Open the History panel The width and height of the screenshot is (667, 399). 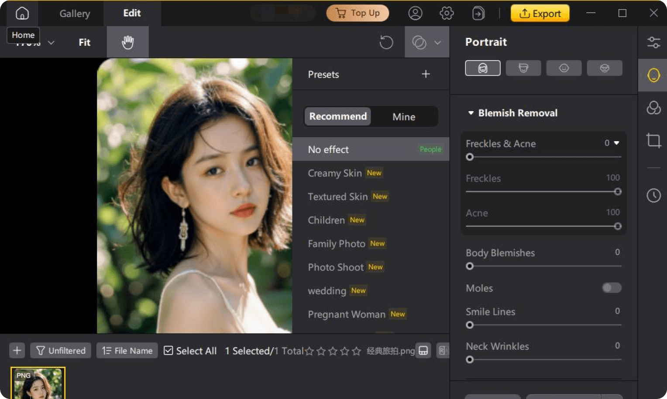point(653,195)
